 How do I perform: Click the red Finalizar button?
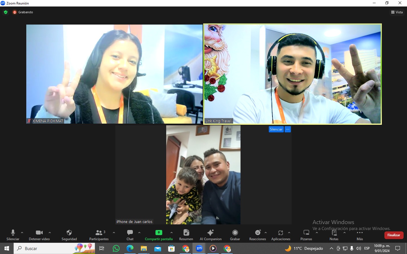pyautogui.click(x=394, y=235)
